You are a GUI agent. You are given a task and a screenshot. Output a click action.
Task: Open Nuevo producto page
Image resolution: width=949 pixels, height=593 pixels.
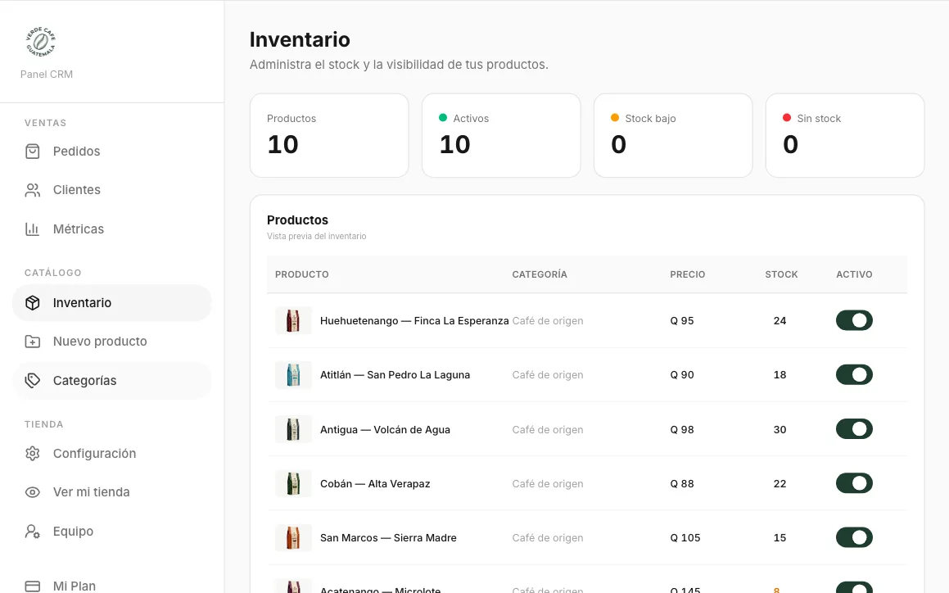[112, 342]
